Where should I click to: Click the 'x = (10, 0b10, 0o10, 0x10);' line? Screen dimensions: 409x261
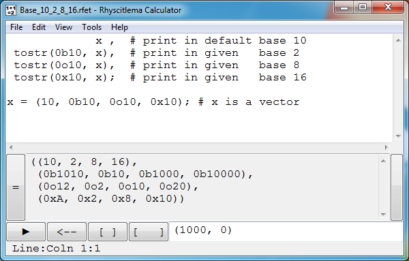pos(98,102)
